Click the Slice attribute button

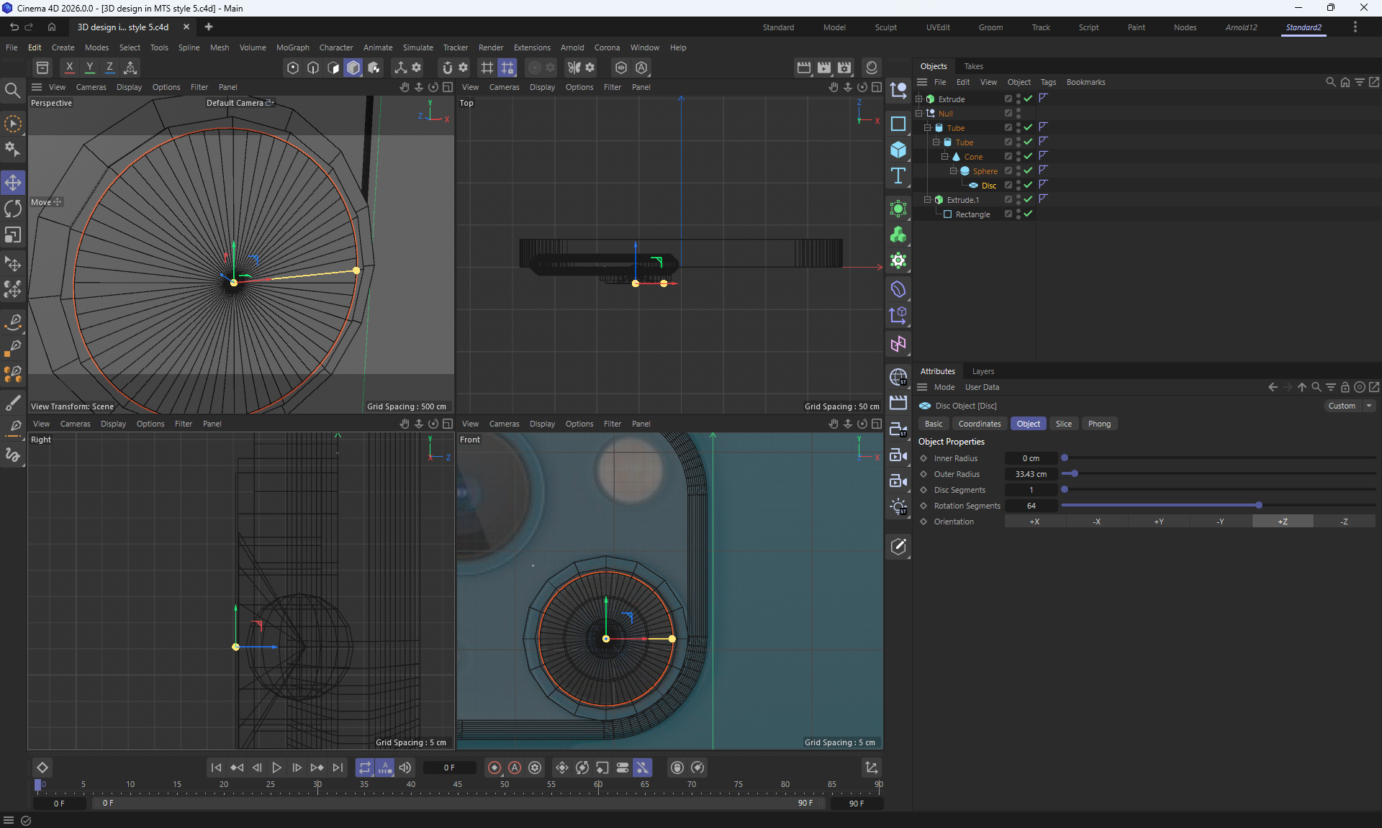click(1063, 424)
